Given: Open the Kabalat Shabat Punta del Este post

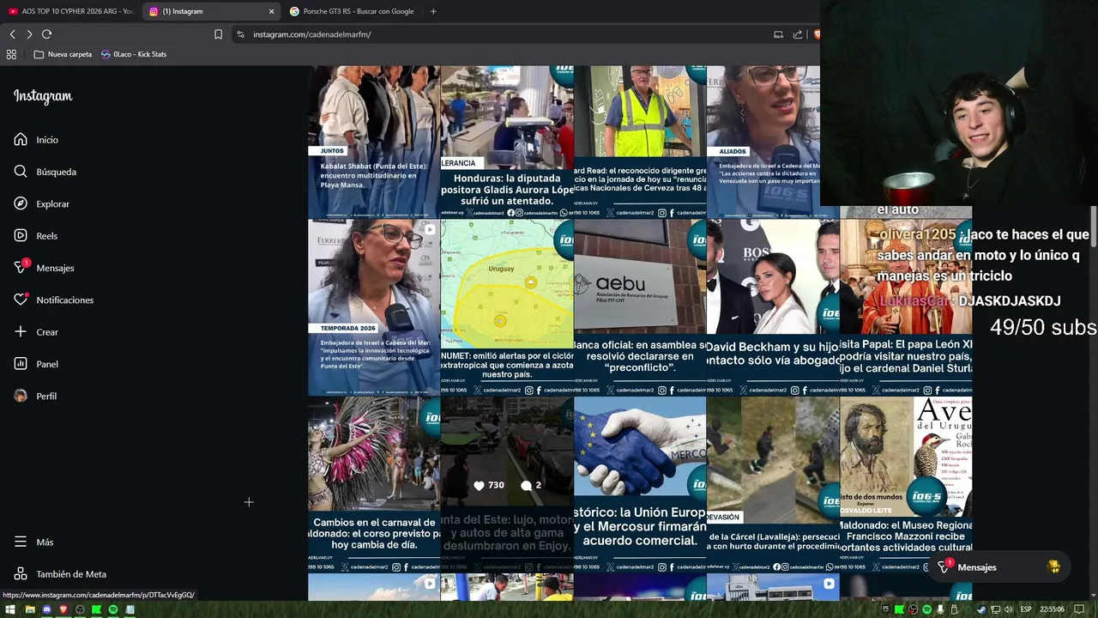Looking at the screenshot, I should point(374,142).
